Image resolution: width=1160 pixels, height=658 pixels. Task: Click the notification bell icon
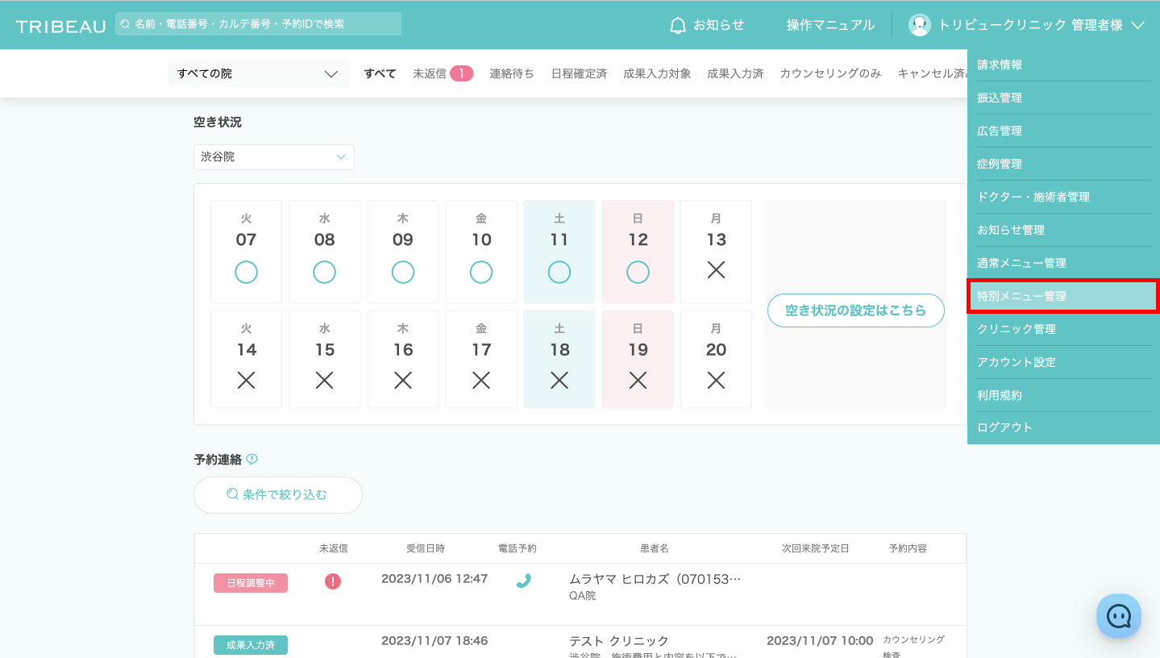click(x=678, y=26)
